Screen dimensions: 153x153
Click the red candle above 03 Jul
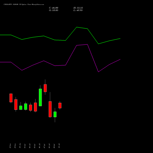pyautogui.click(x=35, y=107)
